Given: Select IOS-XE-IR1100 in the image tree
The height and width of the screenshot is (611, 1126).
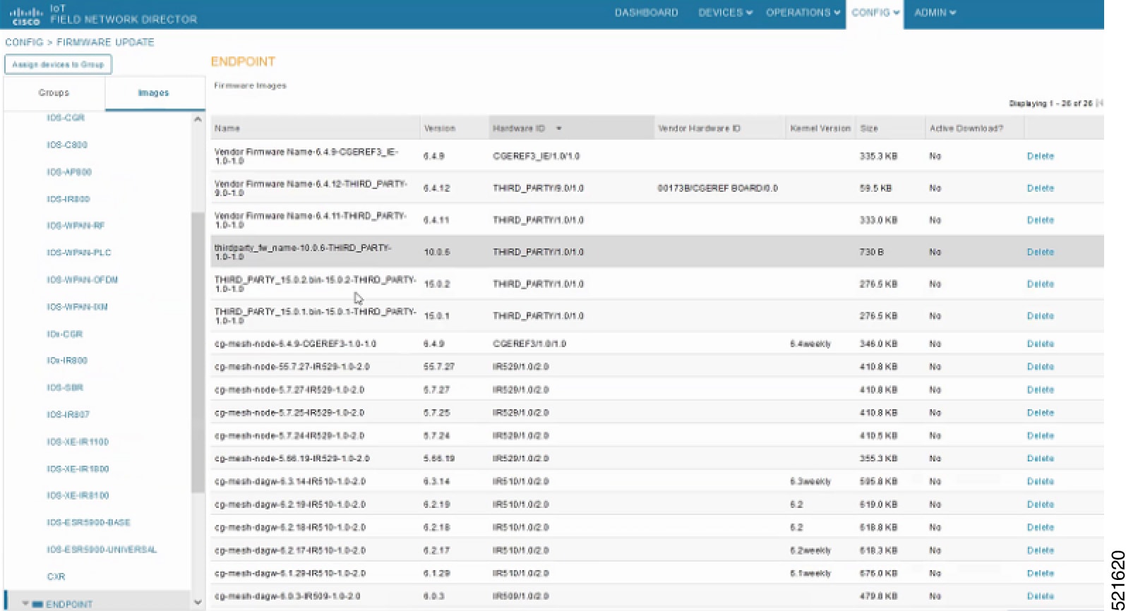Looking at the screenshot, I should (x=78, y=442).
